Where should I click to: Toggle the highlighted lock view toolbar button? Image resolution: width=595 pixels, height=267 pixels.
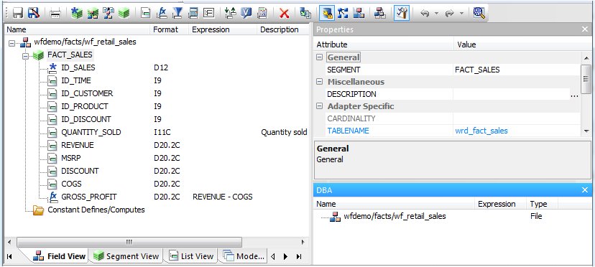(326, 13)
